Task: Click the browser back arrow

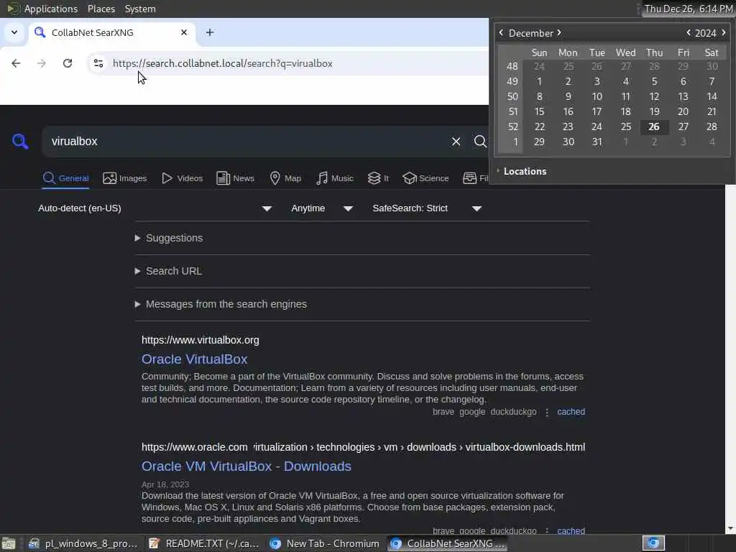Action: coord(16,63)
